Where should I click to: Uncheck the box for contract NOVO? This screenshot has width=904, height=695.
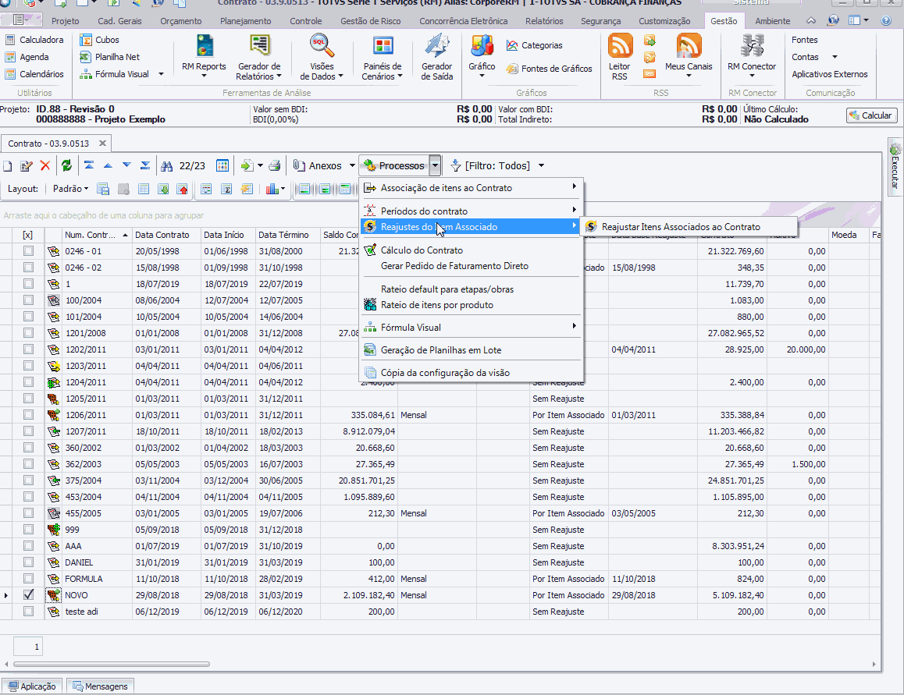pos(28,594)
